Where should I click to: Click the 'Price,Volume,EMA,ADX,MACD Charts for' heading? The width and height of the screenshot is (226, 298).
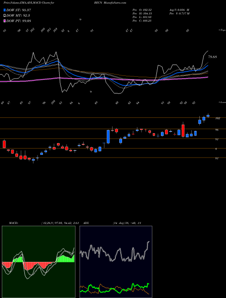(29, 3)
